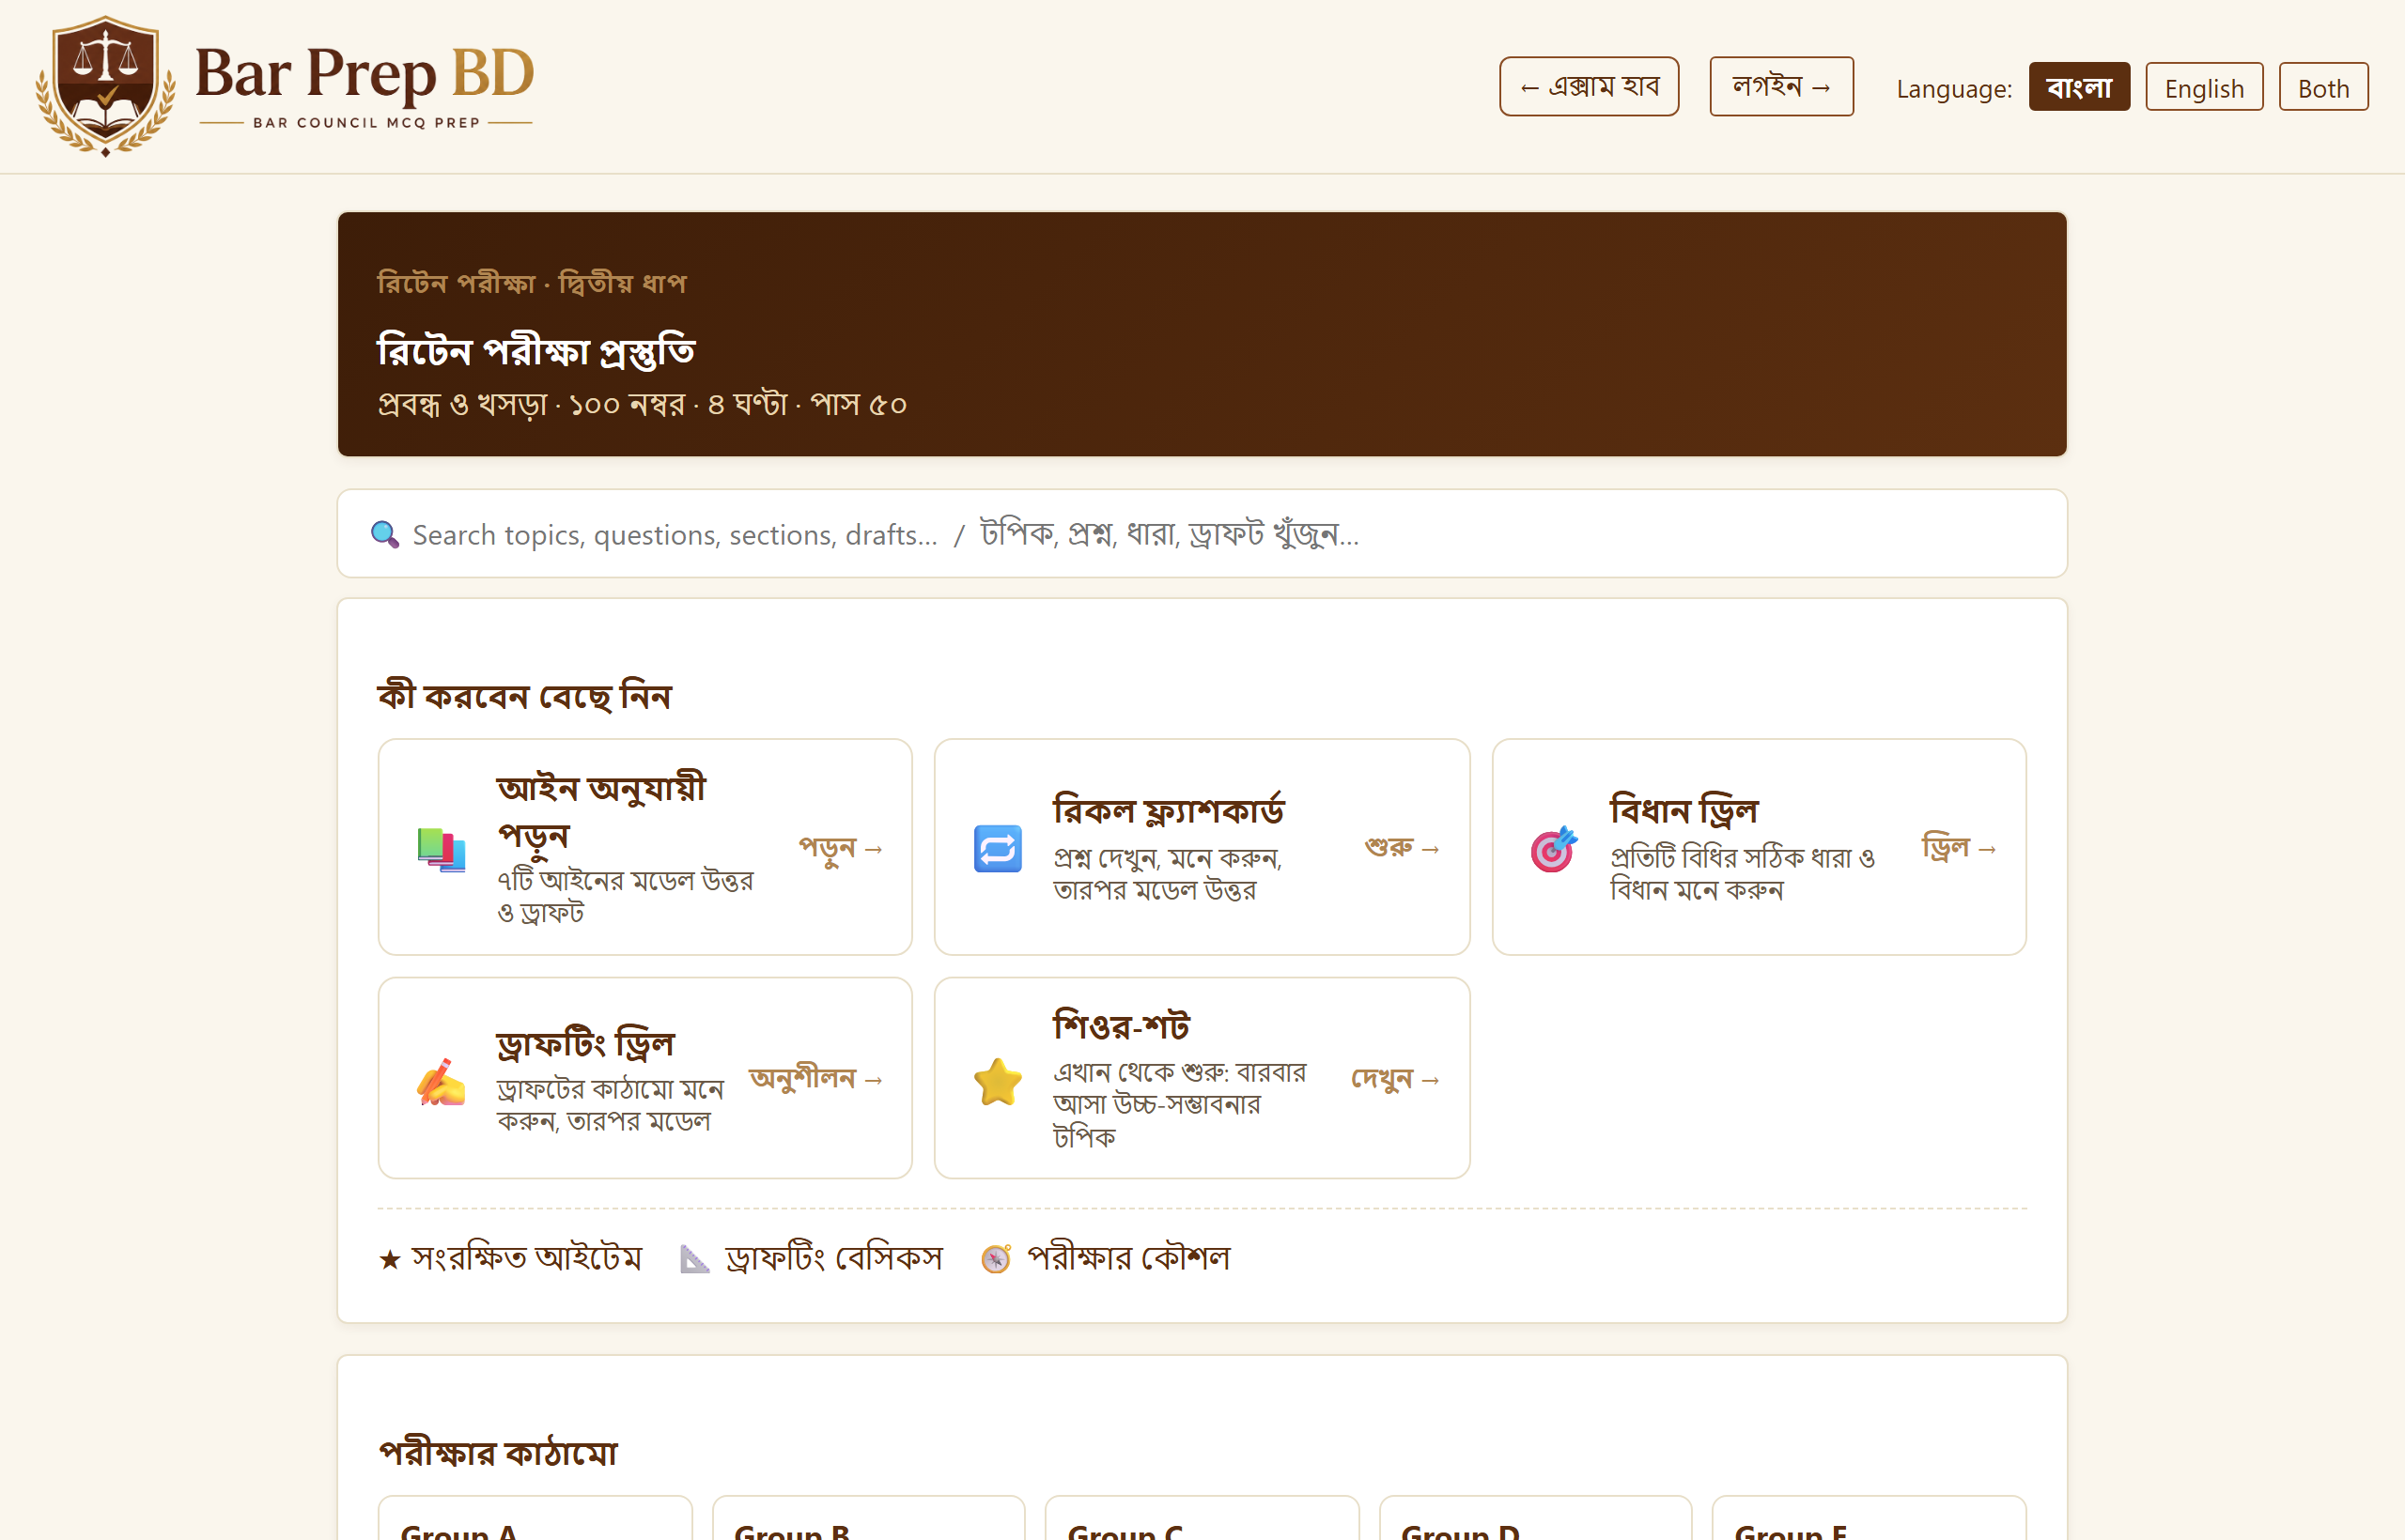The width and height of the screenshot is (2405, 1540).
Task: Click the ruler triangle icon for ড্রাফটিং বেসিকস
Action: click(694, 1258)
